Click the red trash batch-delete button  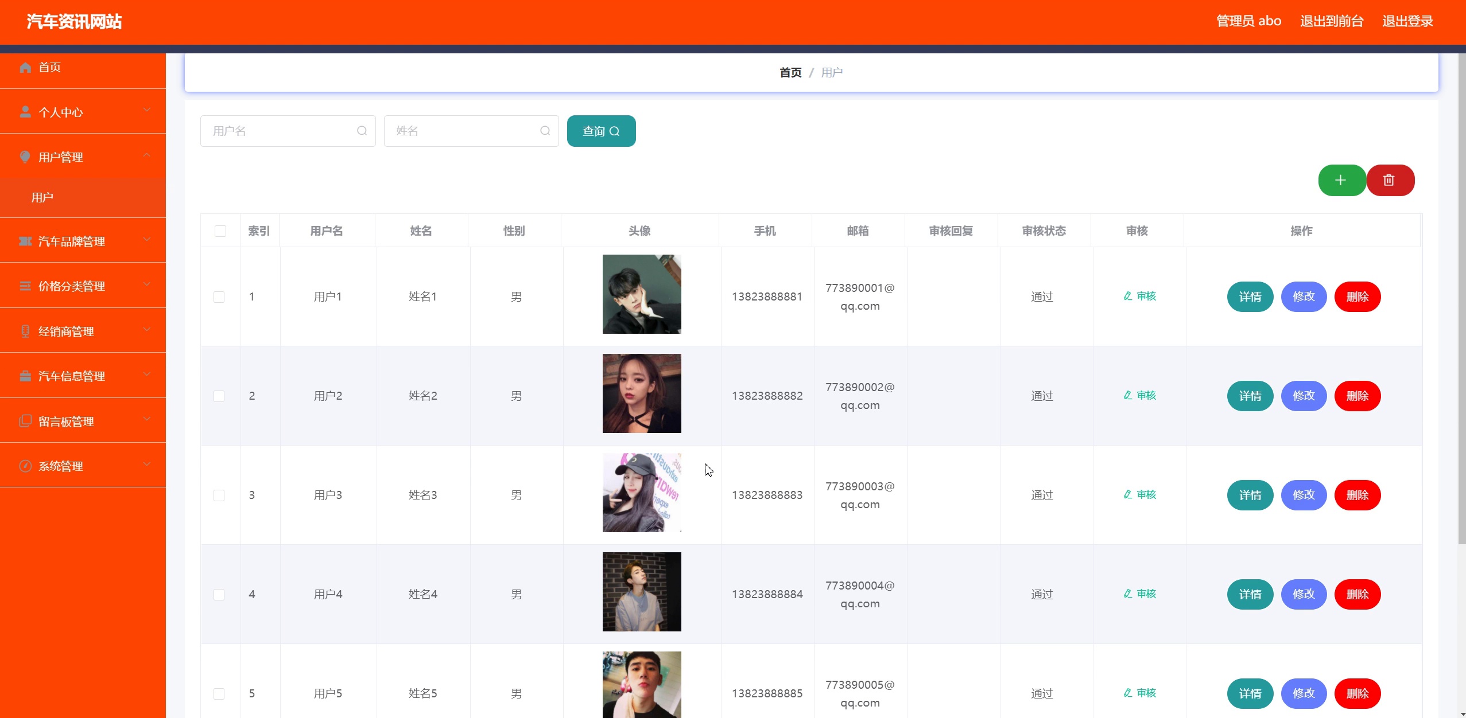point(1390,180)
